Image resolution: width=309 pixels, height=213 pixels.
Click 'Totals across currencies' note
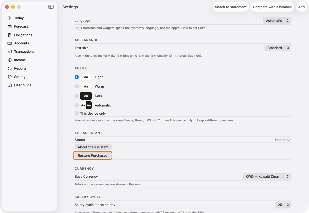coord(108,184)
